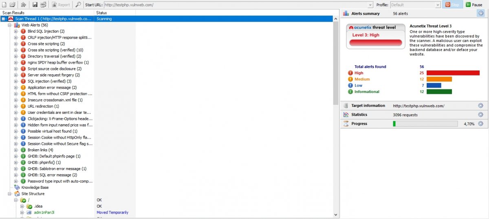Screen dimensions: 489x219
Task: Expand the Statistics section
Action: coord(481,115)
